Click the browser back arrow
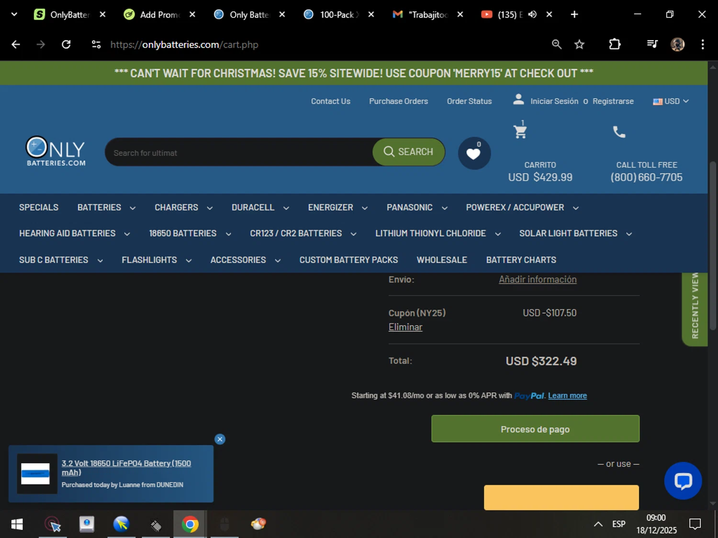The width and height of the screenshot is (718, 538). pos(16,44)
